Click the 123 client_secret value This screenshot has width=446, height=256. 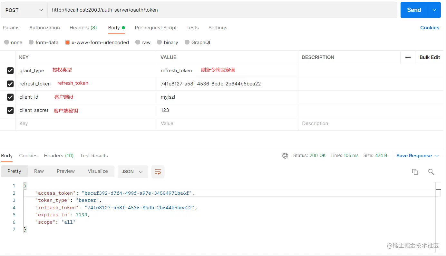[165, 110]
